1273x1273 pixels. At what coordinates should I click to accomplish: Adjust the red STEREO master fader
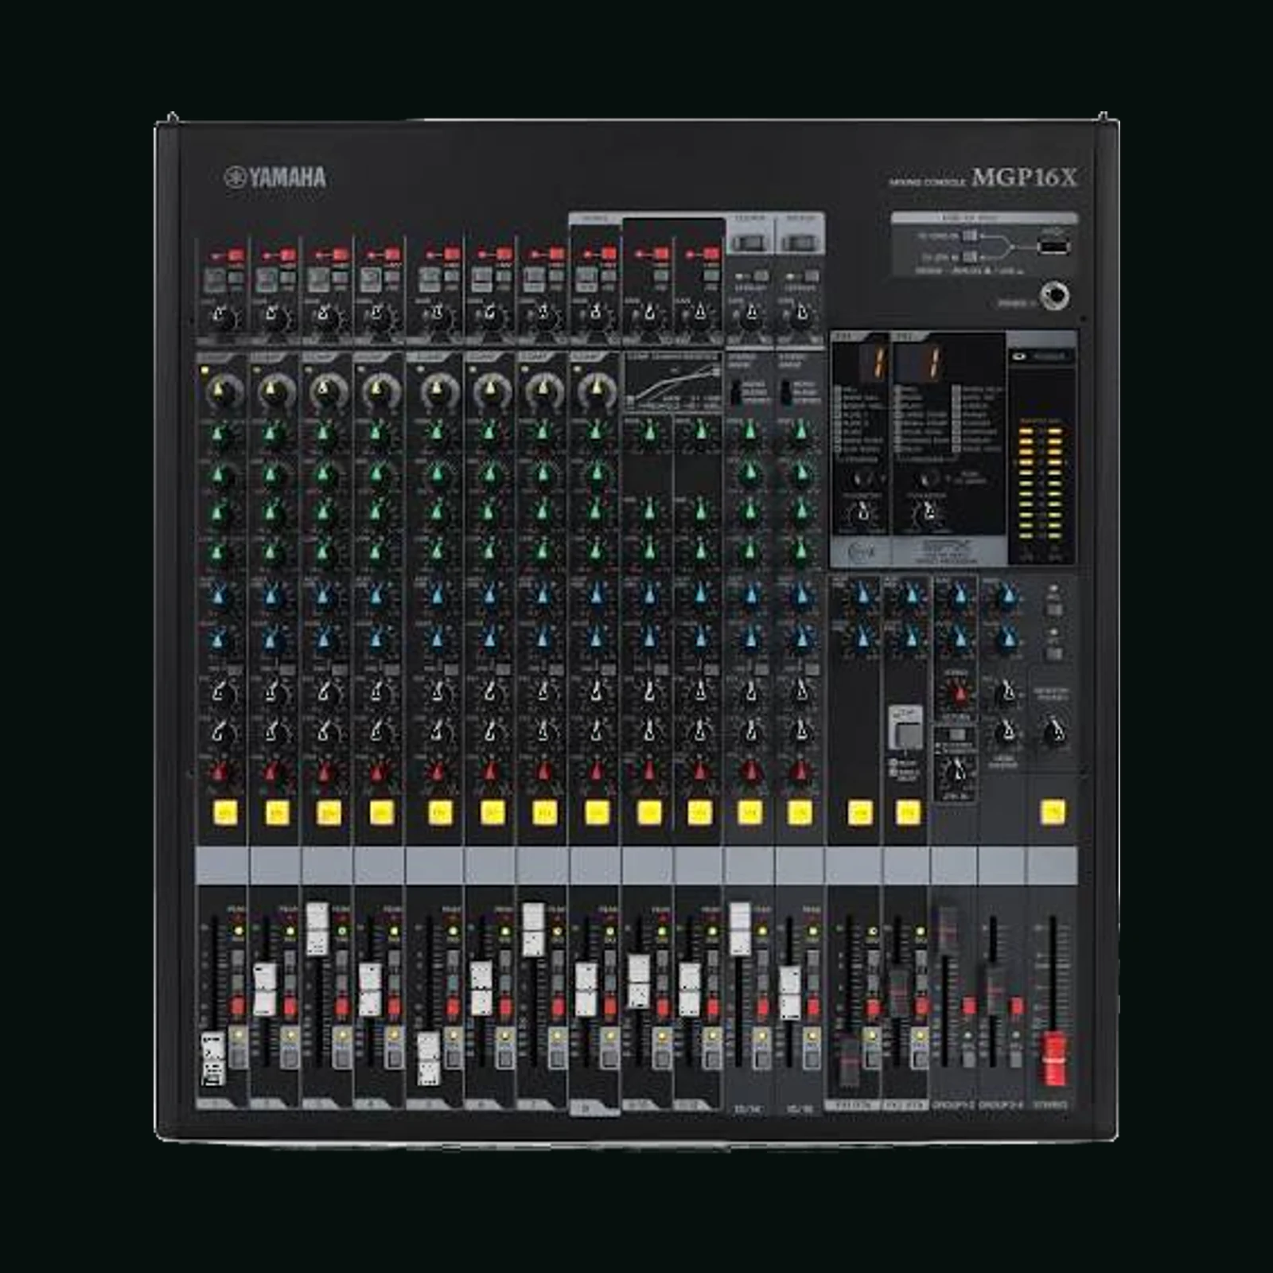click(1053, 1059)
